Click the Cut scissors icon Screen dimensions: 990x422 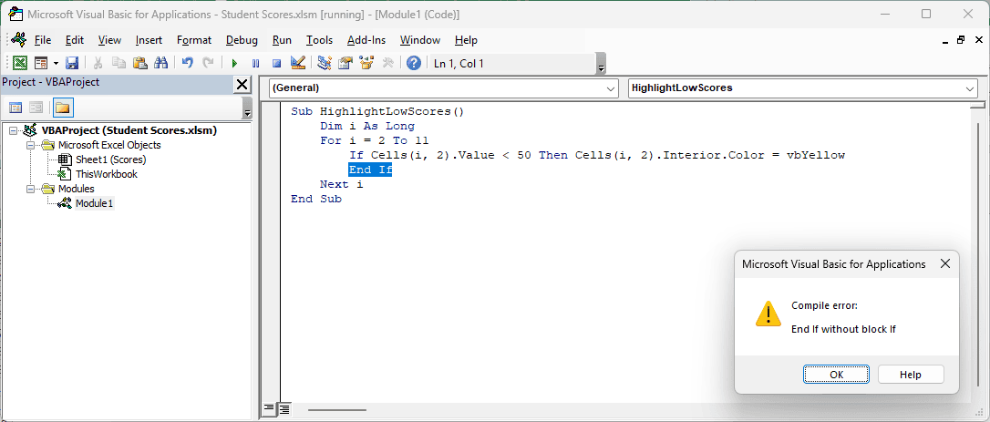(x=98, y=63)
